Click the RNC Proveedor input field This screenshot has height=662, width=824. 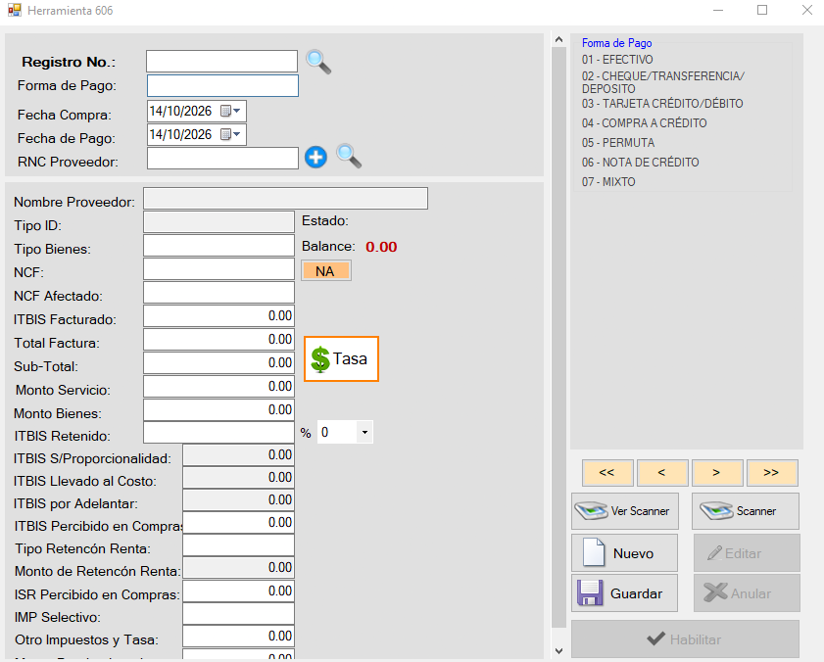222,158
